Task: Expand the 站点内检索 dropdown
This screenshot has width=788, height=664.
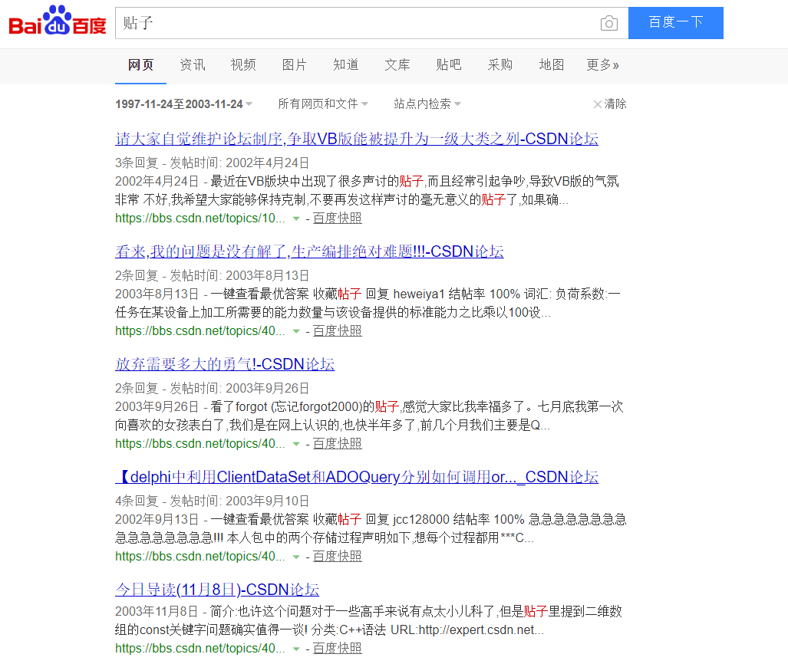Action: click(x=427, y=104)
